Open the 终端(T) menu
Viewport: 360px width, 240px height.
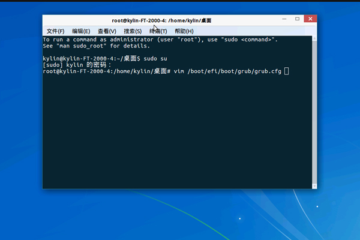(x=158, y=31)
